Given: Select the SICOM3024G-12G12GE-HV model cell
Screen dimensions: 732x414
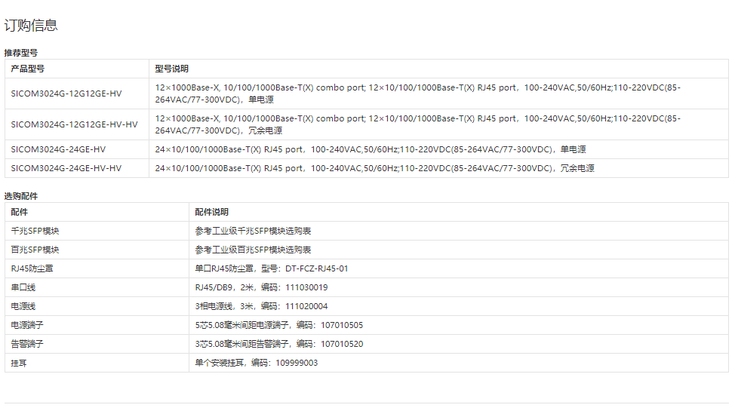Looking at the screenshot, I should (x=66, y=94).
